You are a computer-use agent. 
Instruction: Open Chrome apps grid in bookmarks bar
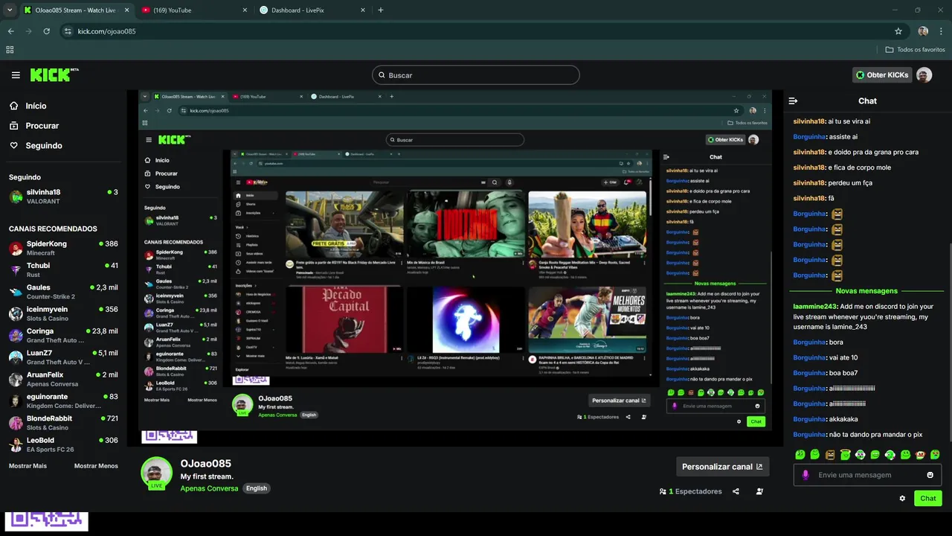click(x=10, y=50)
